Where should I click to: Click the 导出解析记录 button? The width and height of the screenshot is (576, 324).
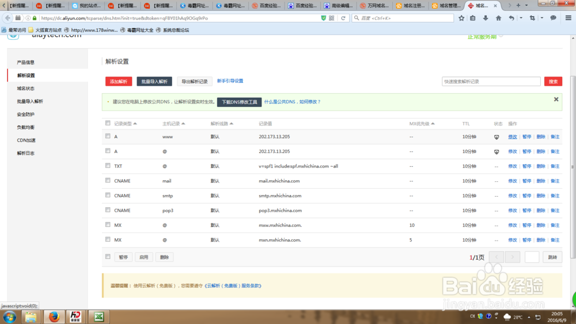coord(194,82)
